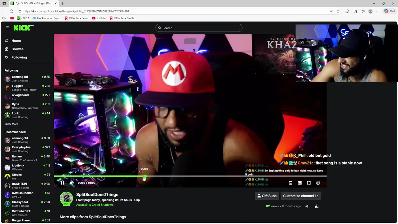Image resolution: width=398 pixels, height=224 pixels.
Task: Click the Customize channel button
Action: coord(300,196)
